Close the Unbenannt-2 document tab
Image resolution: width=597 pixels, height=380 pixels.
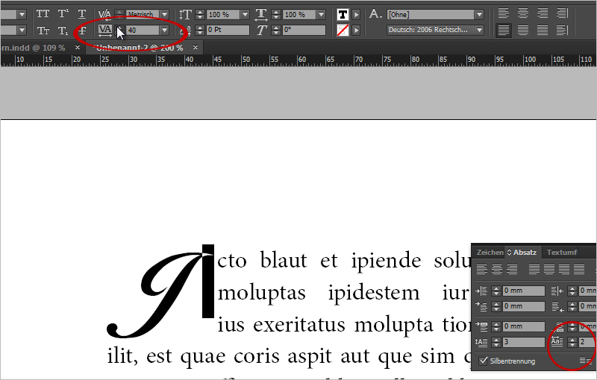(196, 47)
